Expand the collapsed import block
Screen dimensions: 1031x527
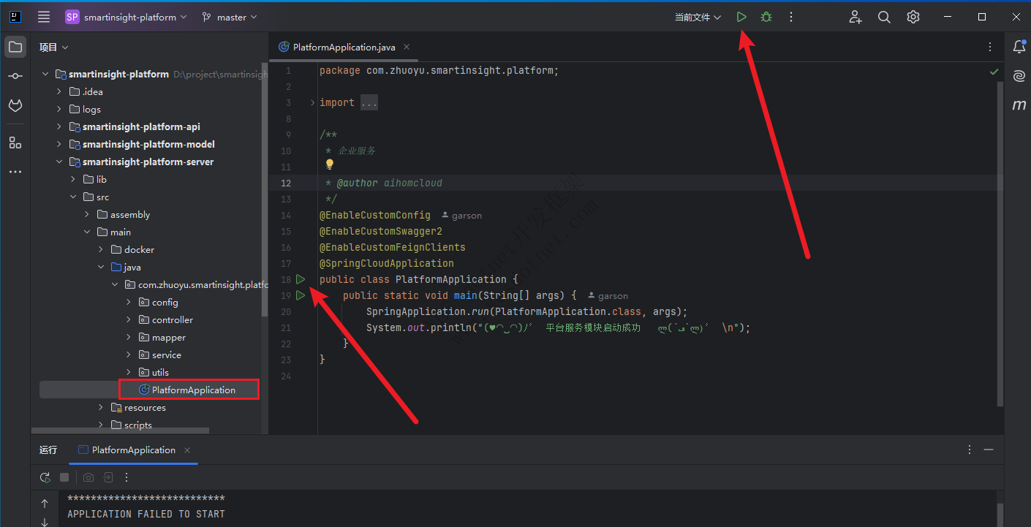point(313,102)
